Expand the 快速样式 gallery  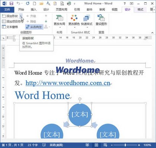(87, 21)
